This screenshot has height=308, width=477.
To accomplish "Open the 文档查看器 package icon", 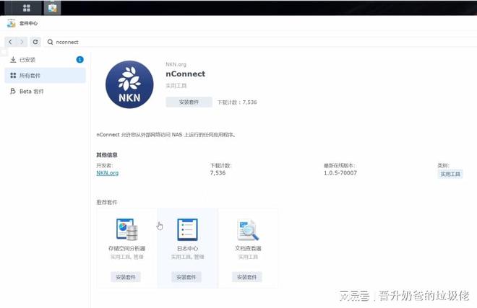I will 248,229.
